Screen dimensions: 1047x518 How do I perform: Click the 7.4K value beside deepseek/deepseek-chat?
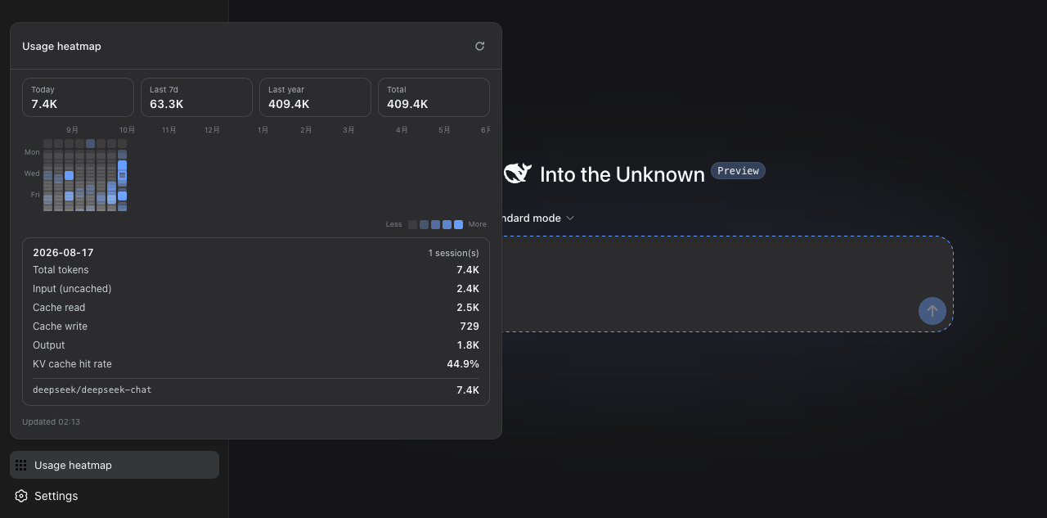tap(468, 390)
